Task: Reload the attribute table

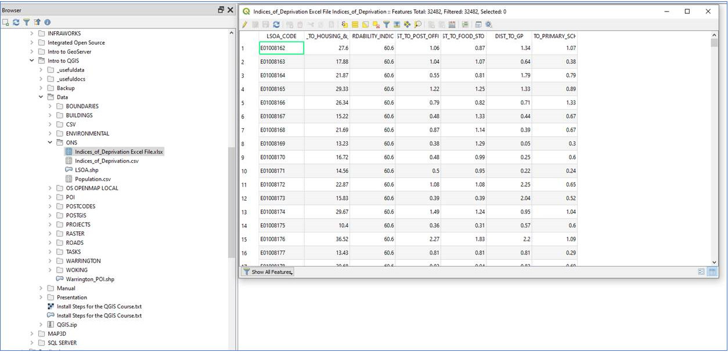Action: [x=276, y=24]
